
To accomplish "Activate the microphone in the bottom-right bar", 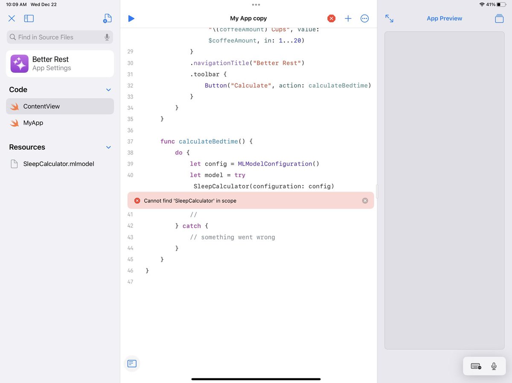I will coord(494,366).
